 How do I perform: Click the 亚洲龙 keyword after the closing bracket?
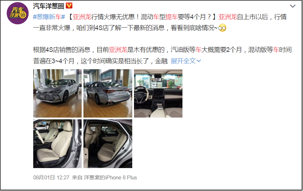228,17
